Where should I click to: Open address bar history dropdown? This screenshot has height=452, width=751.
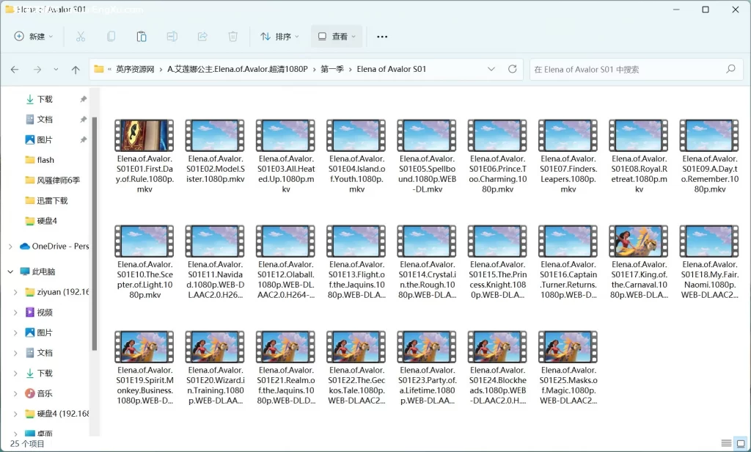click(491, 69)
